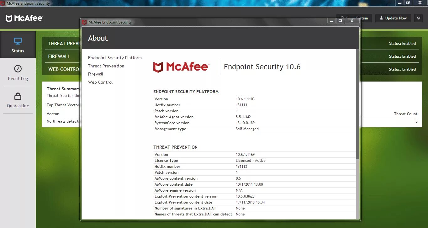Viewport: 428px width, 228px height.
Task: Close the About dialog
Action: pos(352,21)
